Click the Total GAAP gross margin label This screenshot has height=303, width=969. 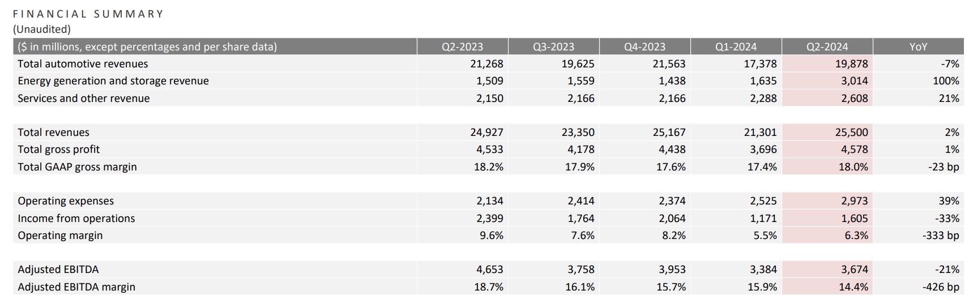[77, 167]
